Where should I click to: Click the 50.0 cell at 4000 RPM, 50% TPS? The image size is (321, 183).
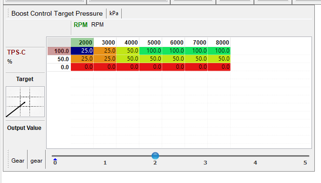128,59
